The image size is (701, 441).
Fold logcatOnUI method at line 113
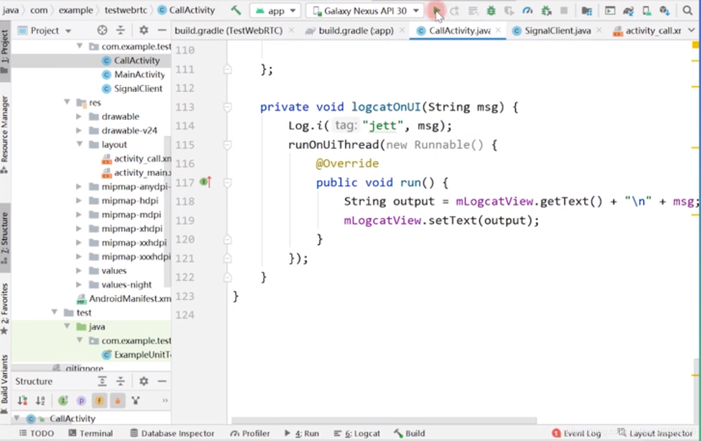click(x=227, y=107)
